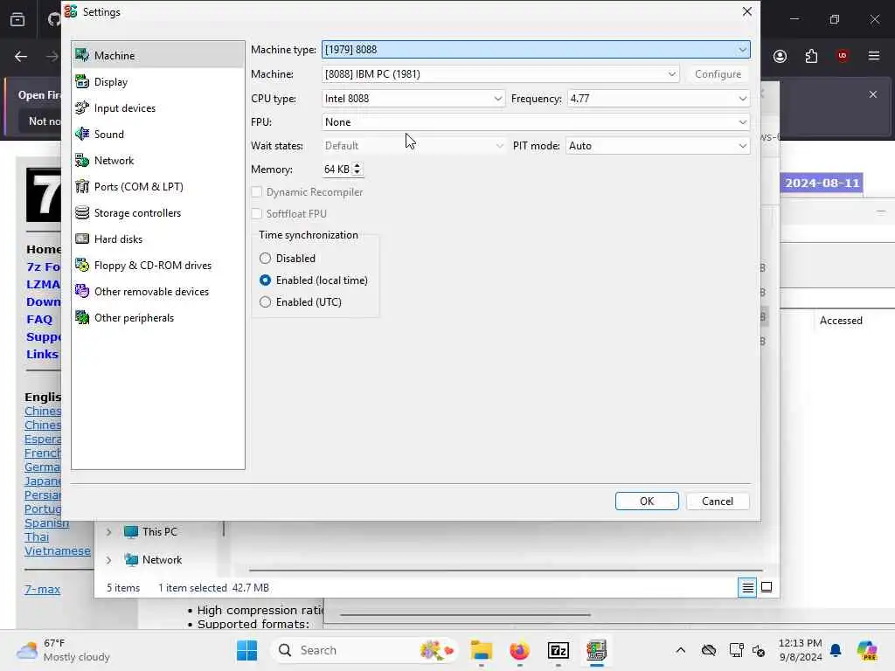The width and height of the screenshot is (895, 671).
Task: Click the Cancel button
Action: (x=718, y=501)
